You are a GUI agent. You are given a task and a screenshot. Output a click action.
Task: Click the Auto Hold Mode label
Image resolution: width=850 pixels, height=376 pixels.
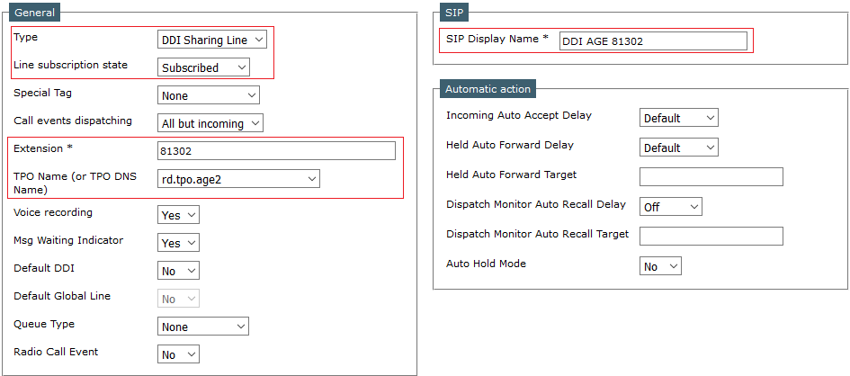pyautogui.click(x=486, y=264)
